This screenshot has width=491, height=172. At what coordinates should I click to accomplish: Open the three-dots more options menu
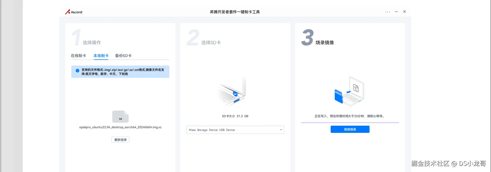pyautogui.click(x=388, y=12)
